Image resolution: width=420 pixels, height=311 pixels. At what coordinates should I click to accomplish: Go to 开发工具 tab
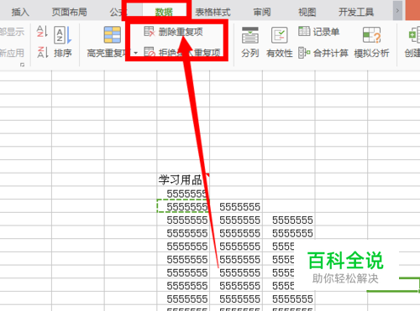coord(356,12)
